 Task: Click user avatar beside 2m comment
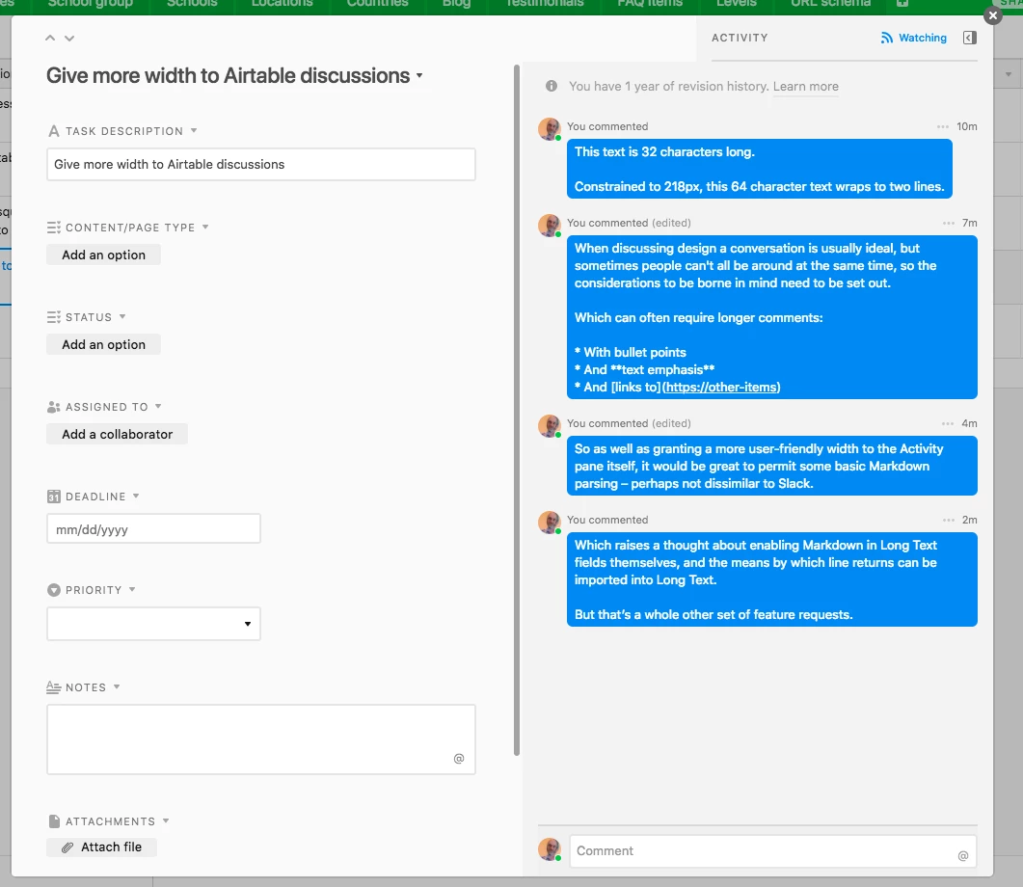pyautogui.click(x=550, y=523)
